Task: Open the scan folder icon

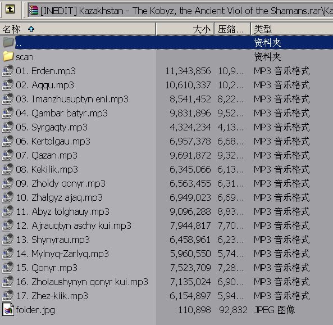Action: (8, 56)
